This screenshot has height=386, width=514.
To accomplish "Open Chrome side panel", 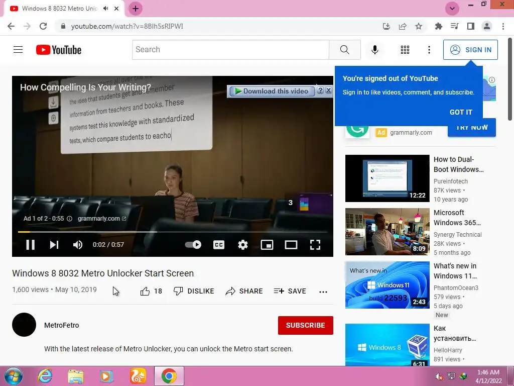I will click(471, 26).
